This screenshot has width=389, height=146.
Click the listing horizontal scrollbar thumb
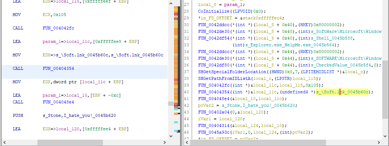coord(70,142)
